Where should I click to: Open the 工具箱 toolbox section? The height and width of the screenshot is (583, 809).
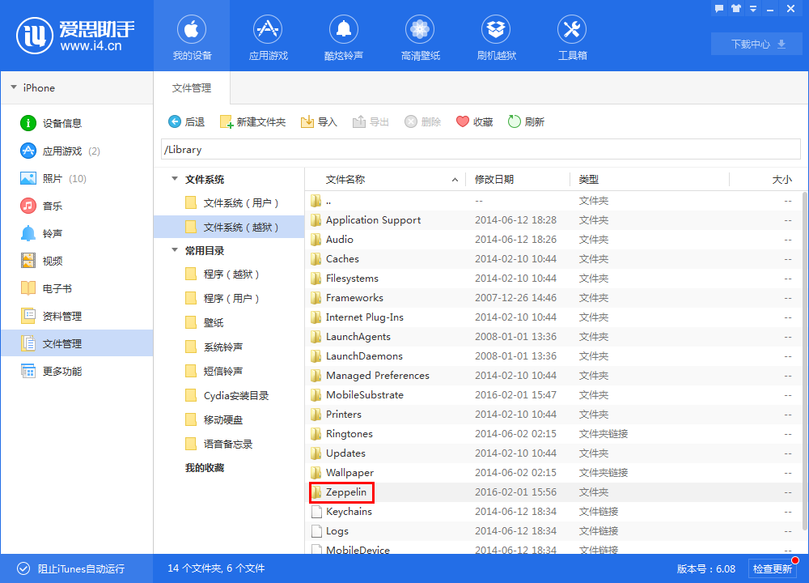(572, 39)
